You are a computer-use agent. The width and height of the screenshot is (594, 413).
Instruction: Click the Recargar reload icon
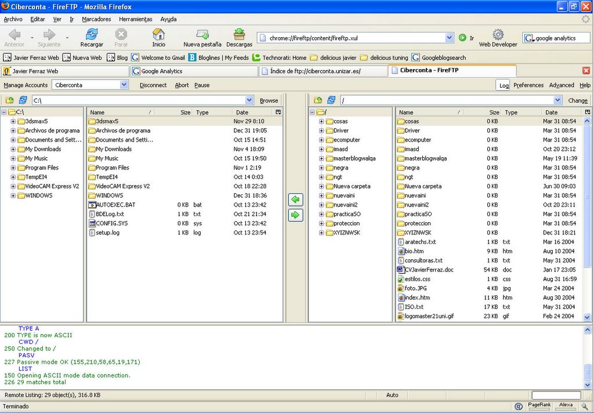[x=92, y=34]
